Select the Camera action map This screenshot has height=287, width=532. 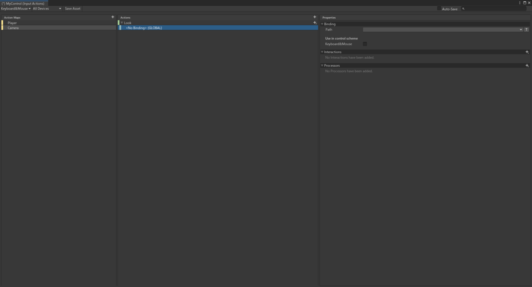pos(58,27)
